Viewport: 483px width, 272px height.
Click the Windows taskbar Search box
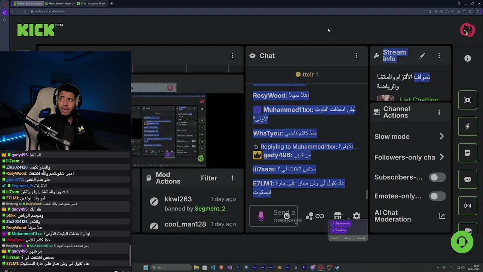click(171, 267)
